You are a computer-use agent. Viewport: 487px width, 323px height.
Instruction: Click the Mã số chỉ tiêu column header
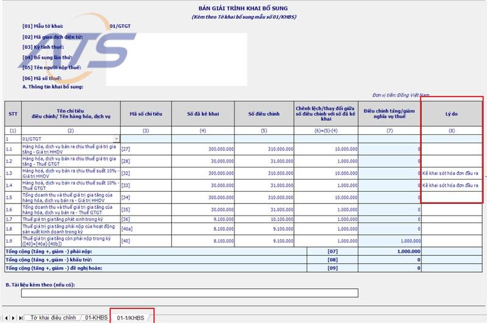coord(145,114)
